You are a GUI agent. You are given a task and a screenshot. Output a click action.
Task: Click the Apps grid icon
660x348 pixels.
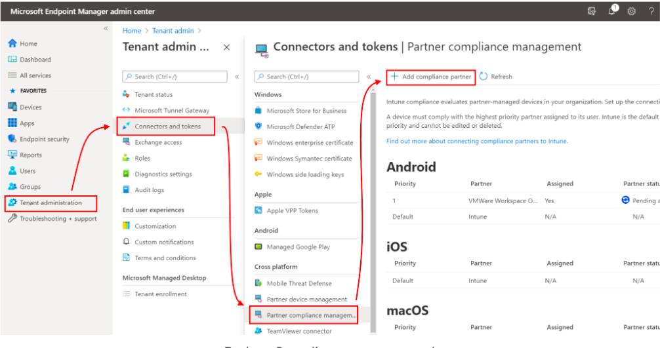point(12,123)
